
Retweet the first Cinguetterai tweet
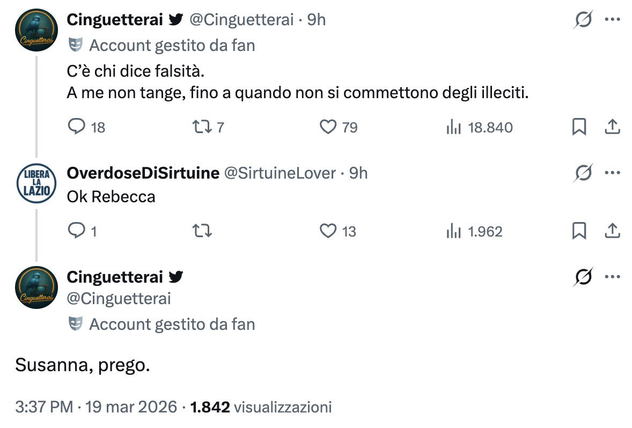point(202,127)
